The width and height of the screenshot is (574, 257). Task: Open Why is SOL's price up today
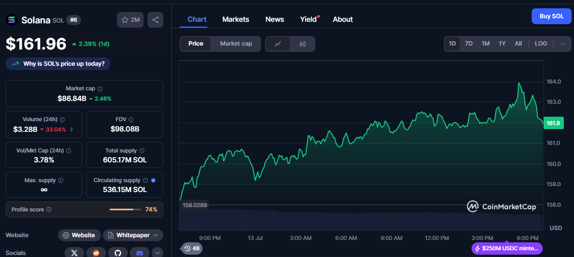tap(58, 64)
